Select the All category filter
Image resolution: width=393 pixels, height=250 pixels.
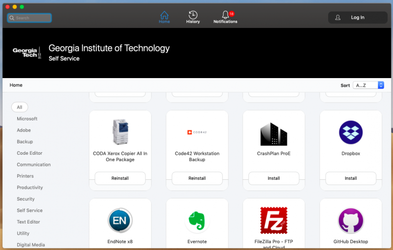(20, 107)
